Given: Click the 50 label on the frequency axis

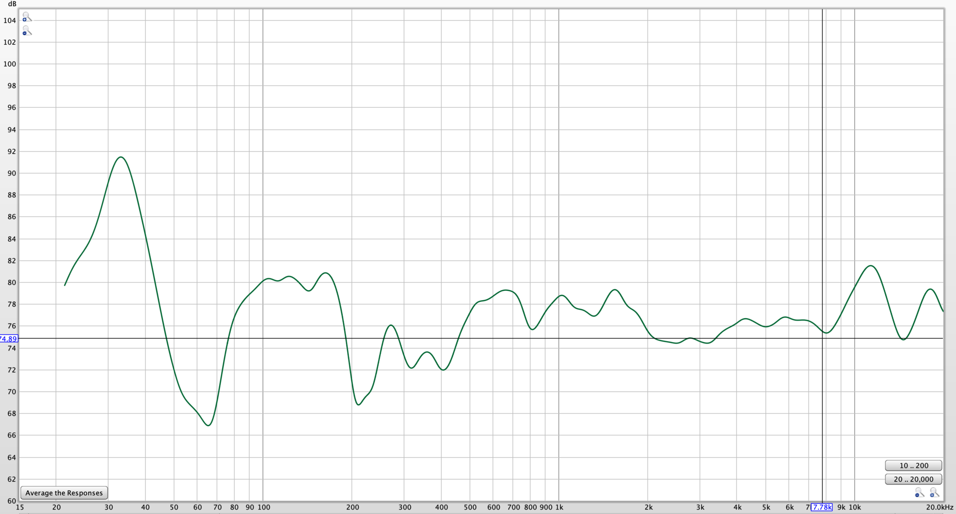Looking at the screenshot, I should pyautogui.click(x=174, y=507).
